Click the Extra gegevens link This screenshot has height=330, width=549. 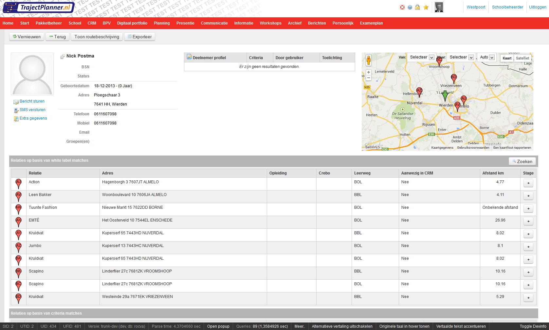(x=33, y=118)
